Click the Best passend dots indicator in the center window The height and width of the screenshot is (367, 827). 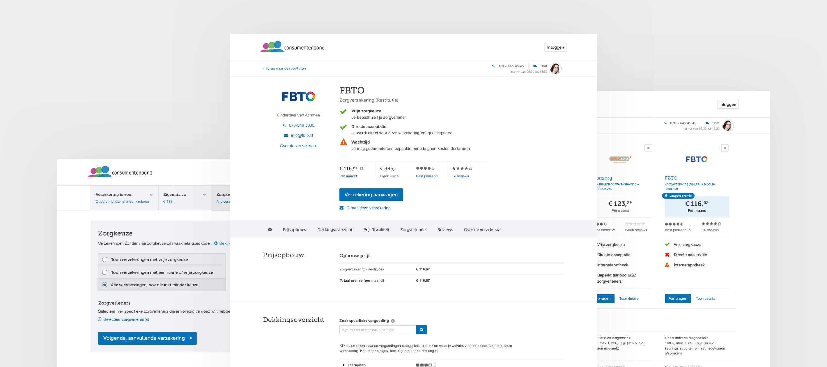click(x=425, y=168)
